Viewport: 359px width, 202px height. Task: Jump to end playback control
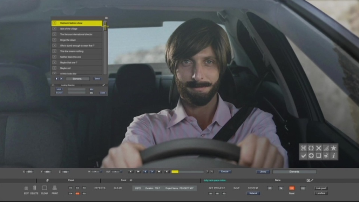click(167, 171)
